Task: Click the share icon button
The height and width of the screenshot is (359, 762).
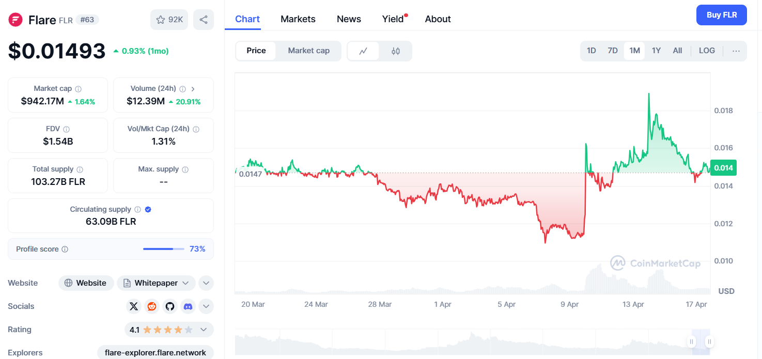Action: 204,20
